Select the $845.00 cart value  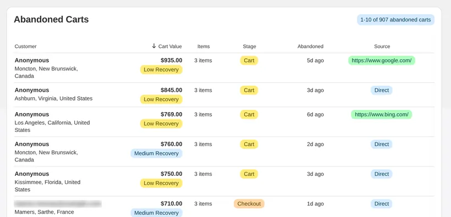(172, 90)
